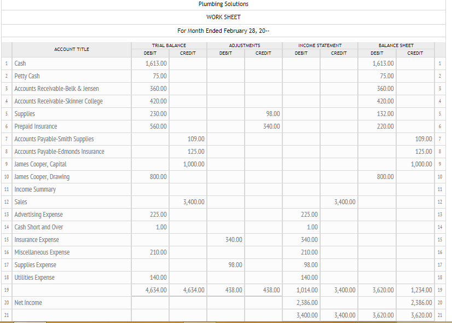Click the WORK SHEET heading line
The height and width of the screenshot is (323, 452).
[x=223, y=18]
